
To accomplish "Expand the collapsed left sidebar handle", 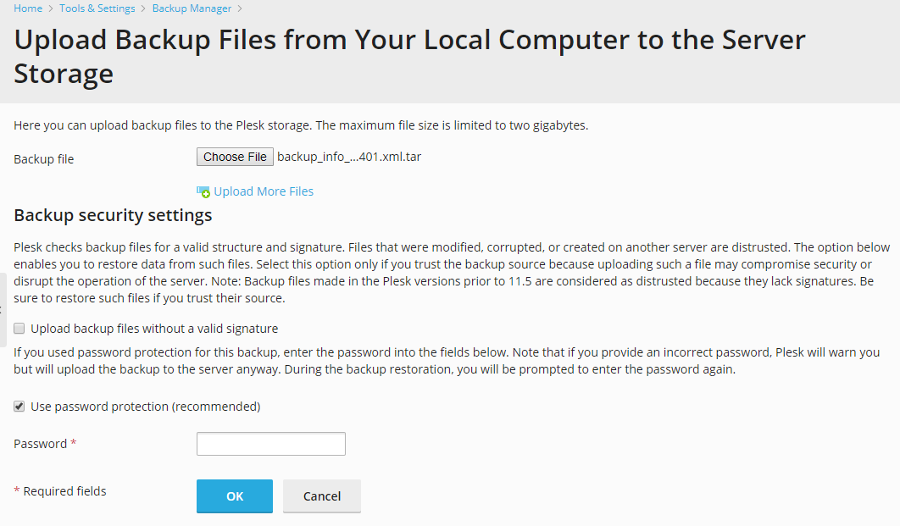I will [x=3, y=311].
